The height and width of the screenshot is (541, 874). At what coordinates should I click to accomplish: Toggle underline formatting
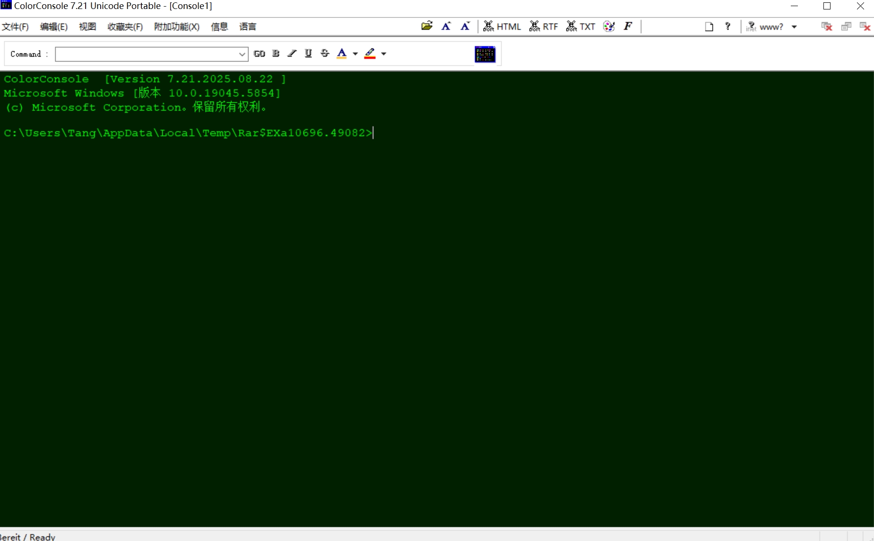(308, 53)
